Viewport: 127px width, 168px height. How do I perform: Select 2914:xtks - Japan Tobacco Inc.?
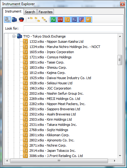point(49,151)
